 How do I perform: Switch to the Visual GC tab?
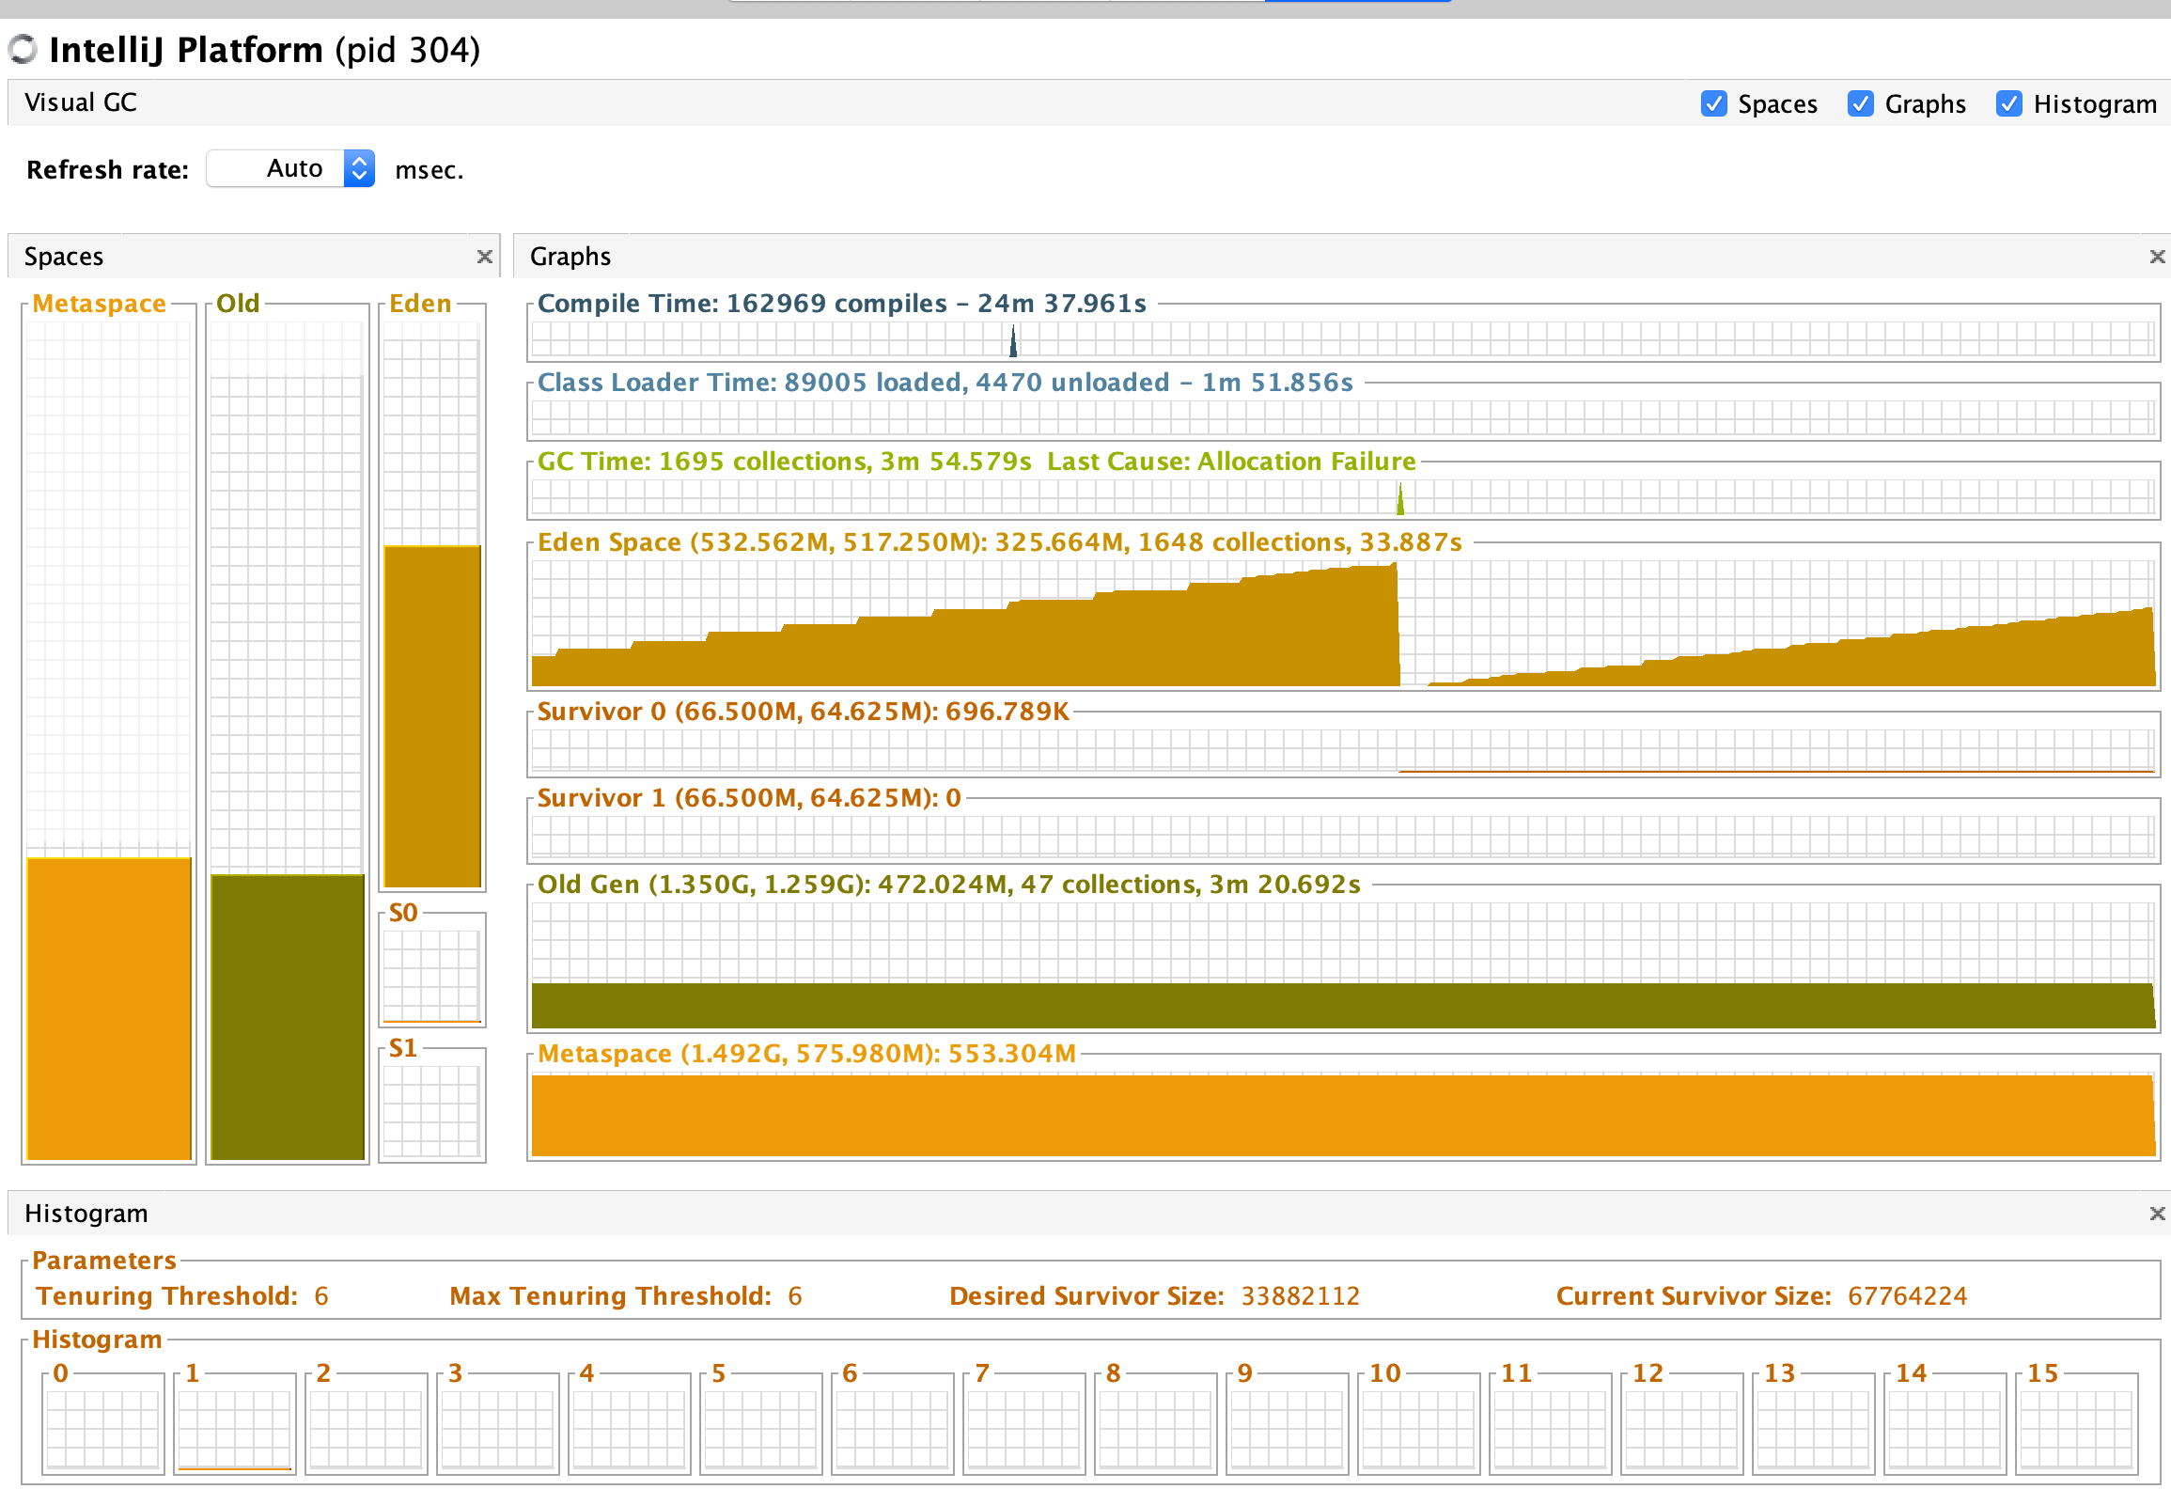point(81,102)
